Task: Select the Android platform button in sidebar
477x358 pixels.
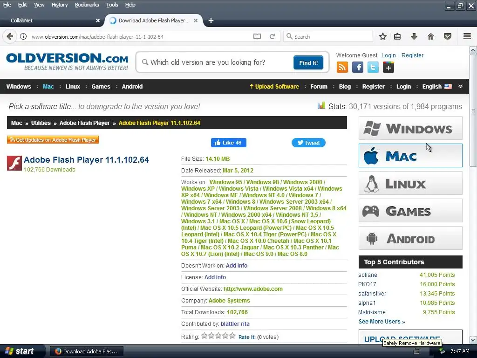Action: 410,238
